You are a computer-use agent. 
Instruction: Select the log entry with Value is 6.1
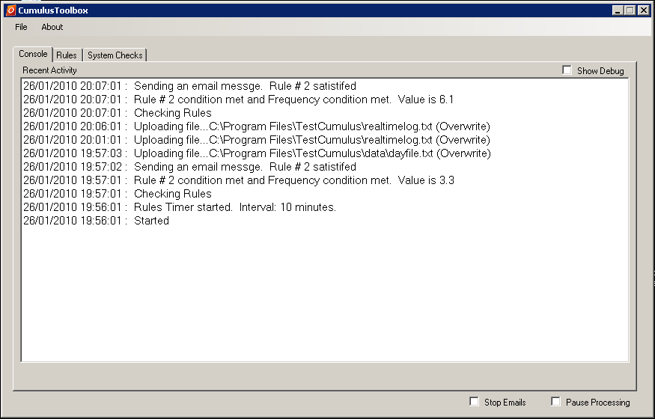click(238, 100)
